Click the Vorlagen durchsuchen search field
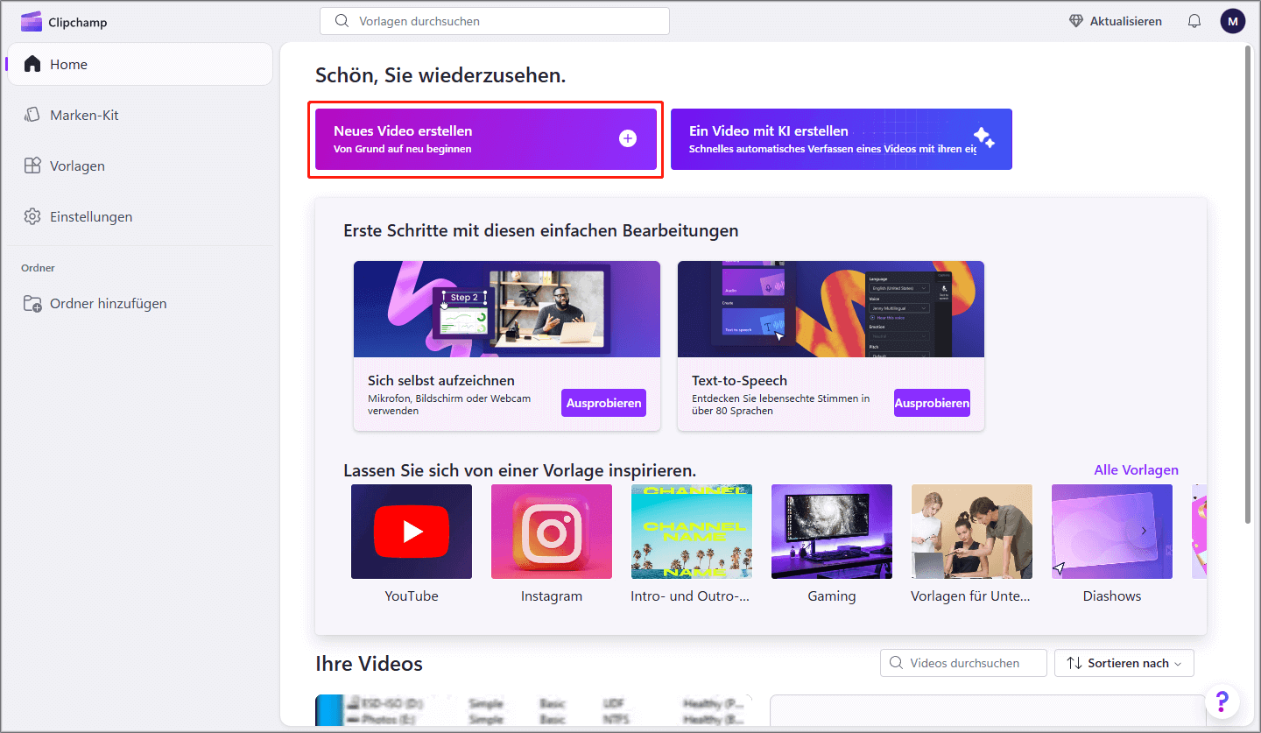Screen dimensions: 1261x733 pos(494,20)
